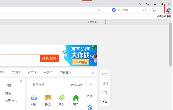Click the 设为主页 link
Screen dimensions: 173x110
pos(92,22)
